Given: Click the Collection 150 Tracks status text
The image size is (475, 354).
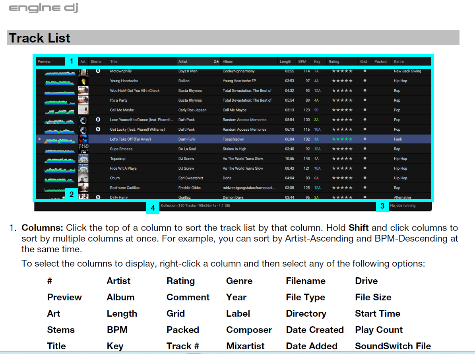Looking at the screenshot, I should pyautogui.click(x=196, y=206).
